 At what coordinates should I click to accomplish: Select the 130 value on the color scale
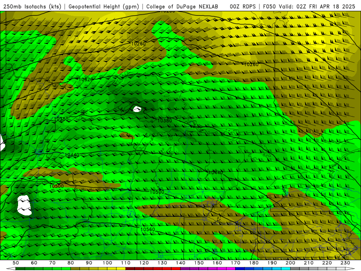(162, 263)
